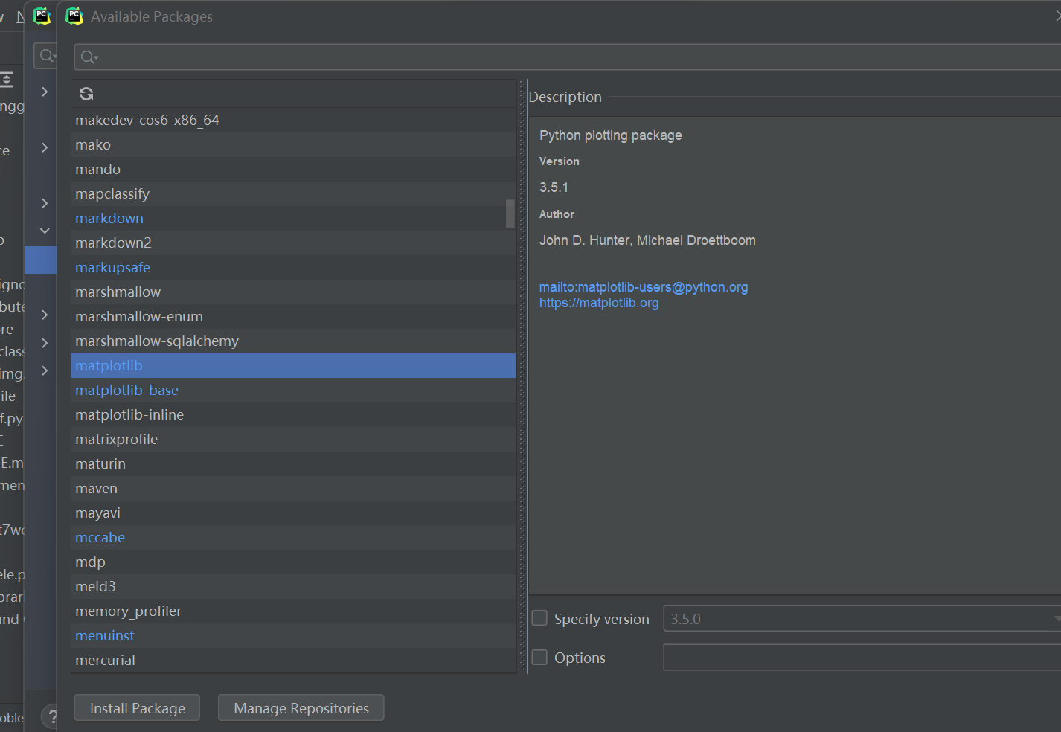Image resolution: width=1061 pixels, height=732 pixels.
Task: Enable the Options checkbox
Action: pyautogui.click(x=539, y=657)
